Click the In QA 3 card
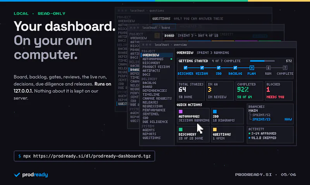The image size is (310, 185). tap(220, 91)
